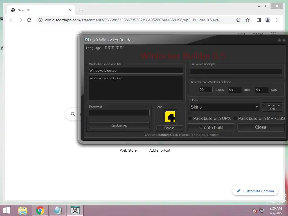Click the minutes timer field
This screenshot has width=288, height=216.
pos(235,90)
